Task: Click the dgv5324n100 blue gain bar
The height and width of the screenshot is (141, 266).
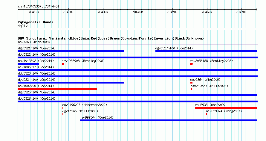Action: 71,83
